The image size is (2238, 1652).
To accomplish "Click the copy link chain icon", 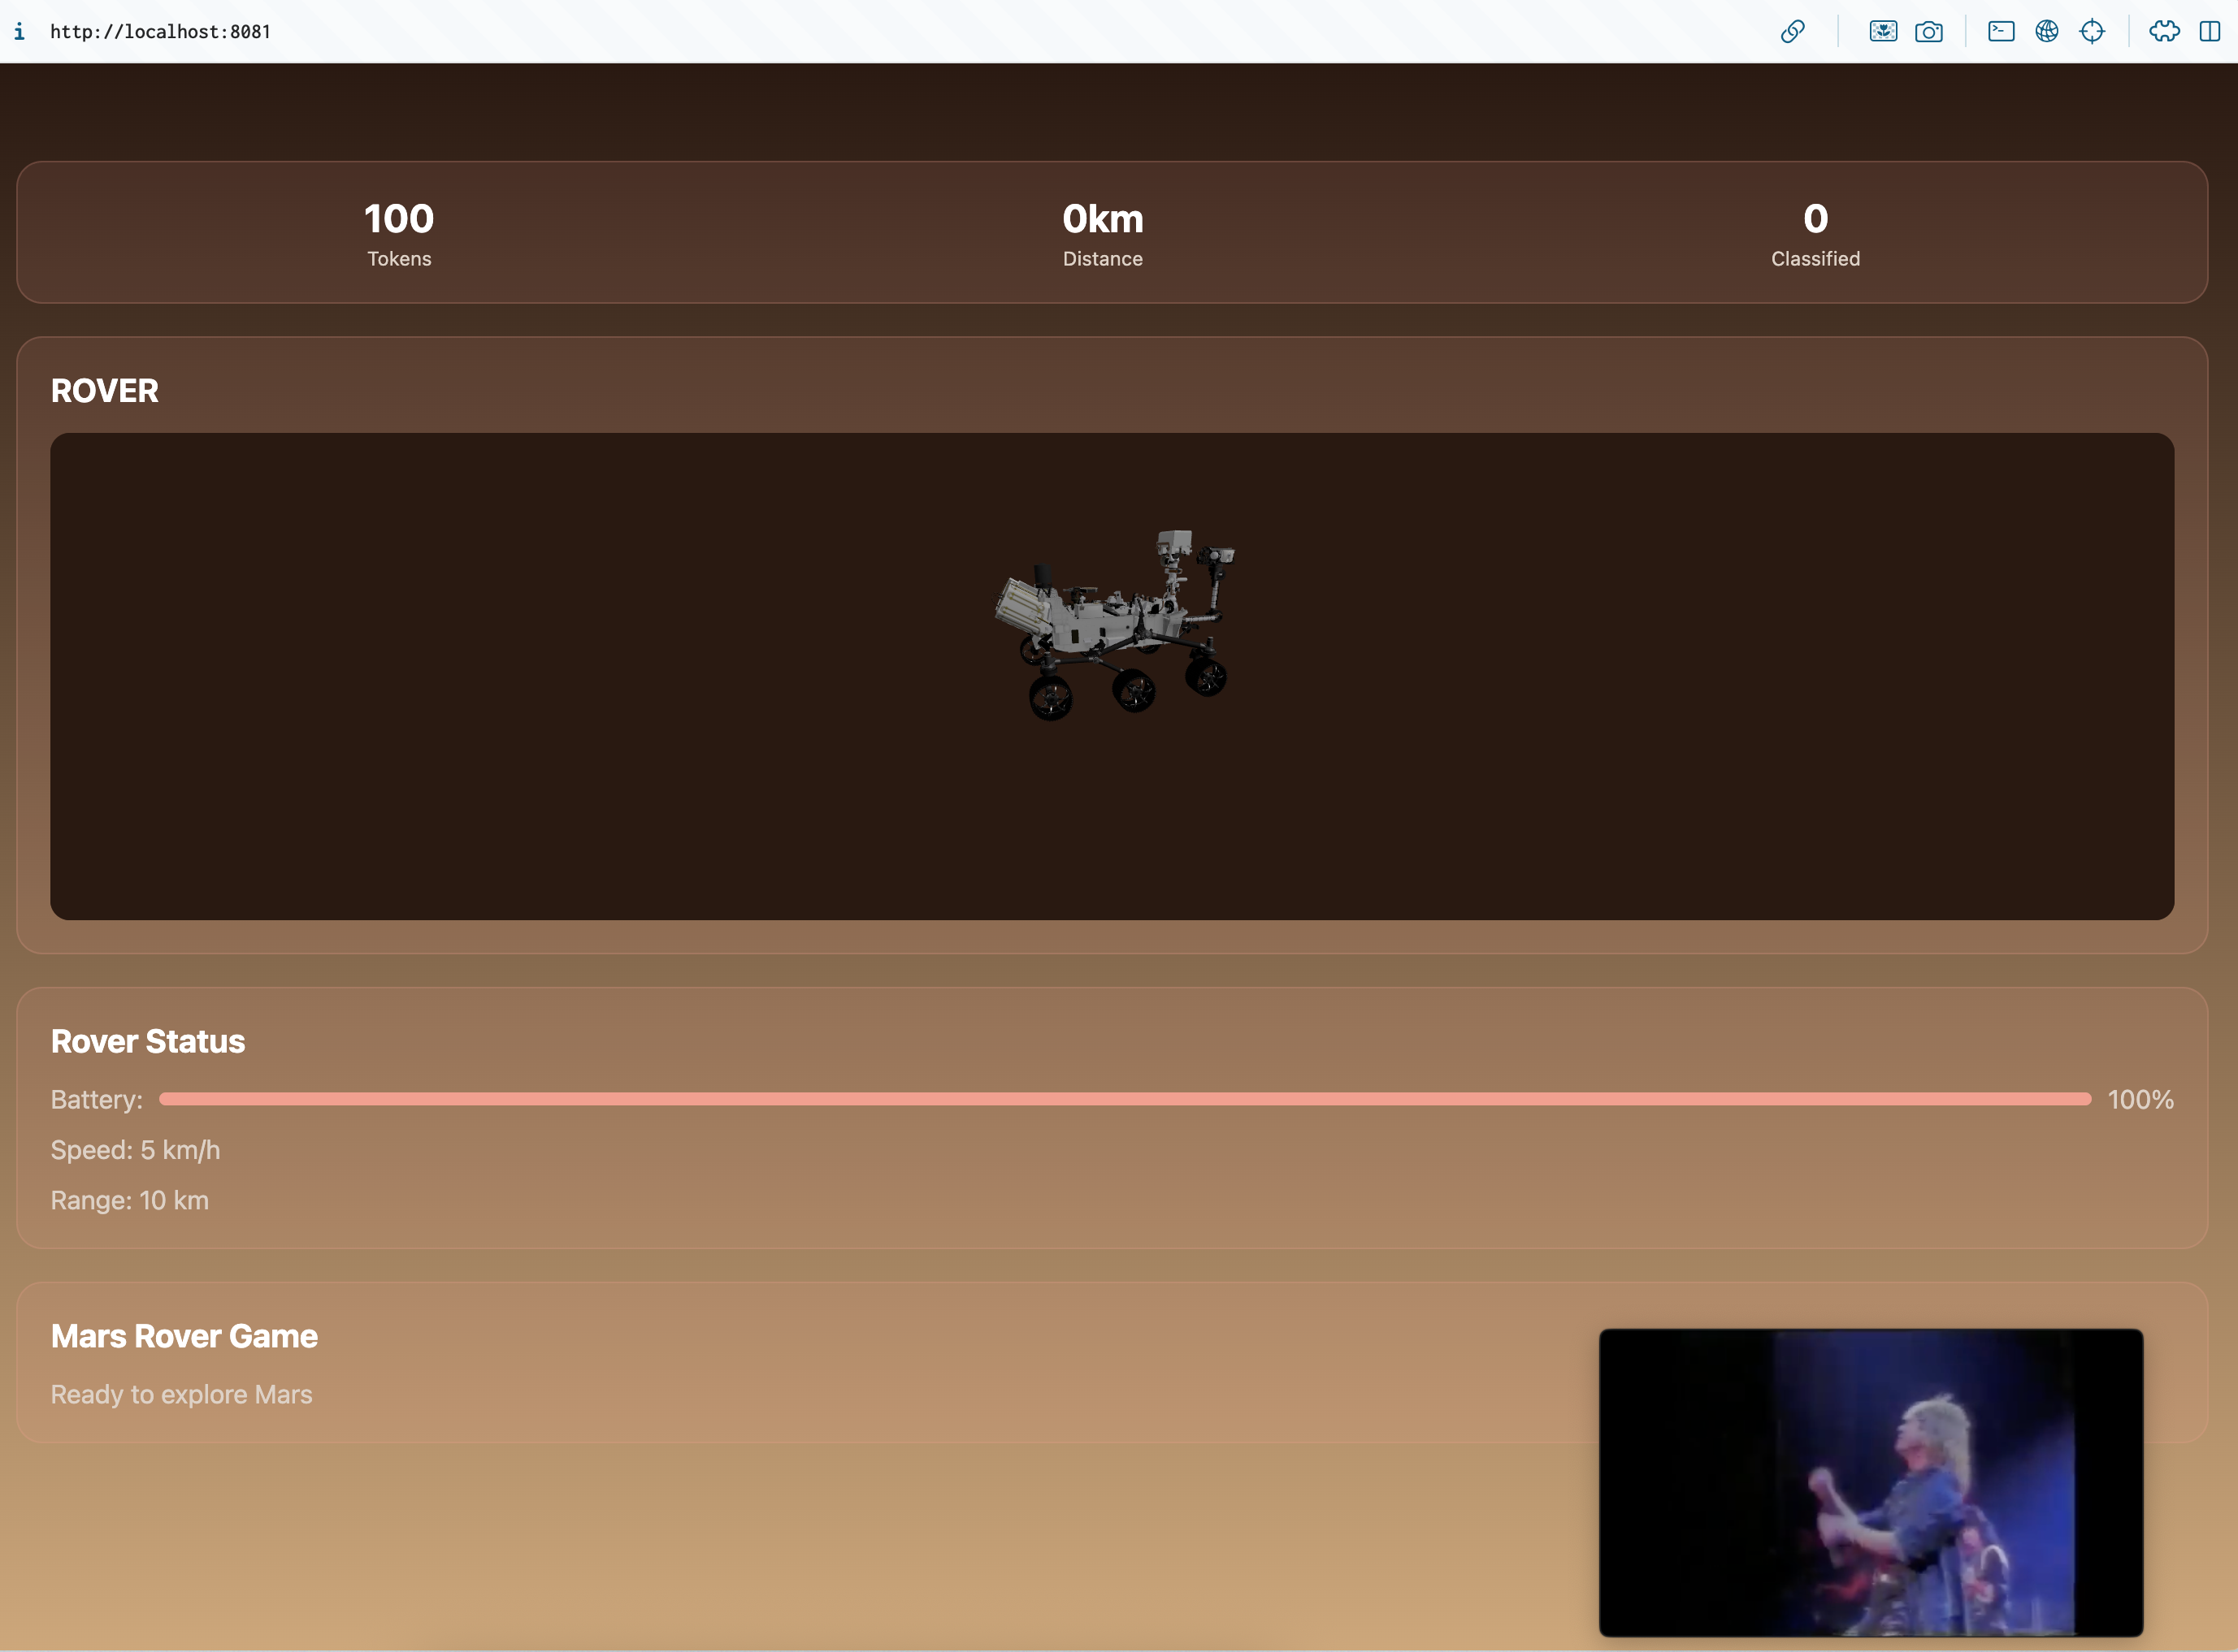I will coord(1792,31).
